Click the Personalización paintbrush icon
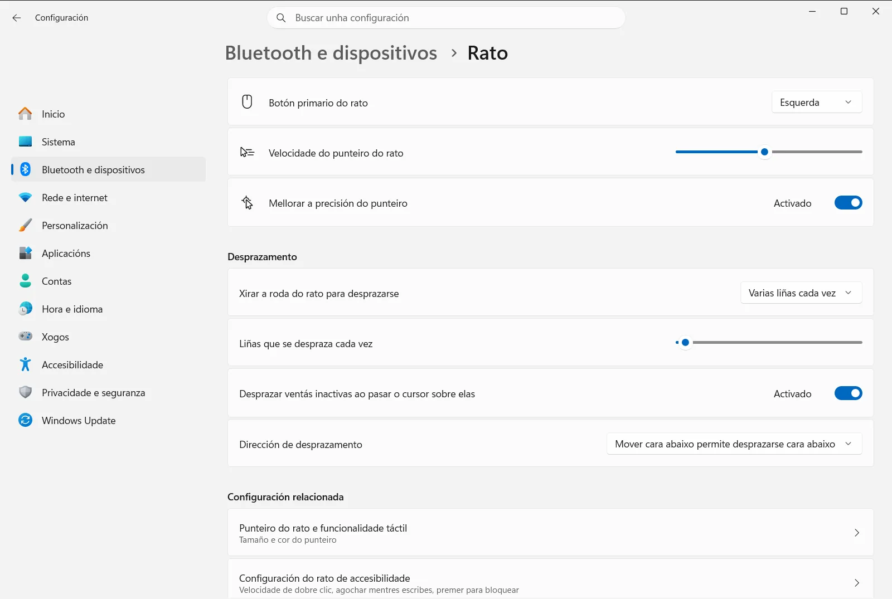This screenshot has height=599, width=892. [25, 225]
